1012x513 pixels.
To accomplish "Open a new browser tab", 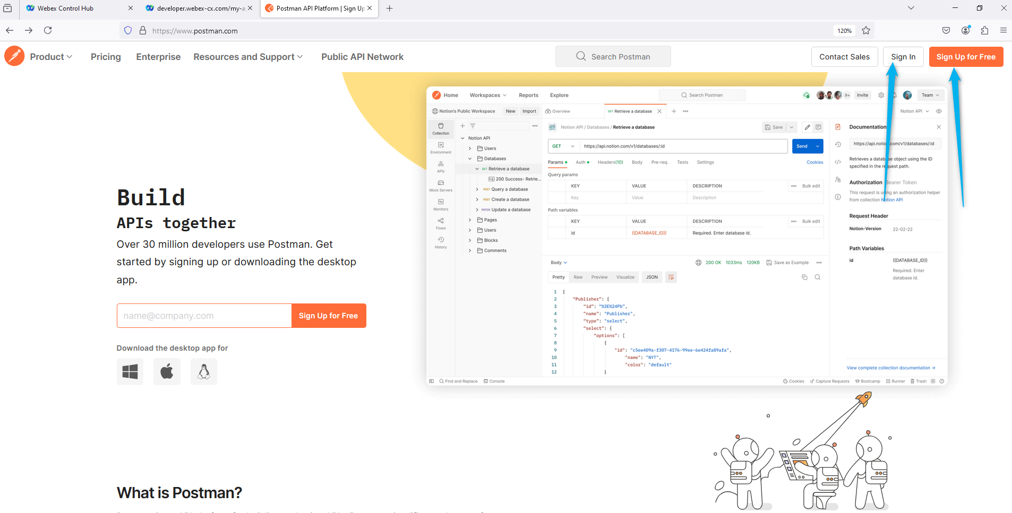I will coord(389,8).
